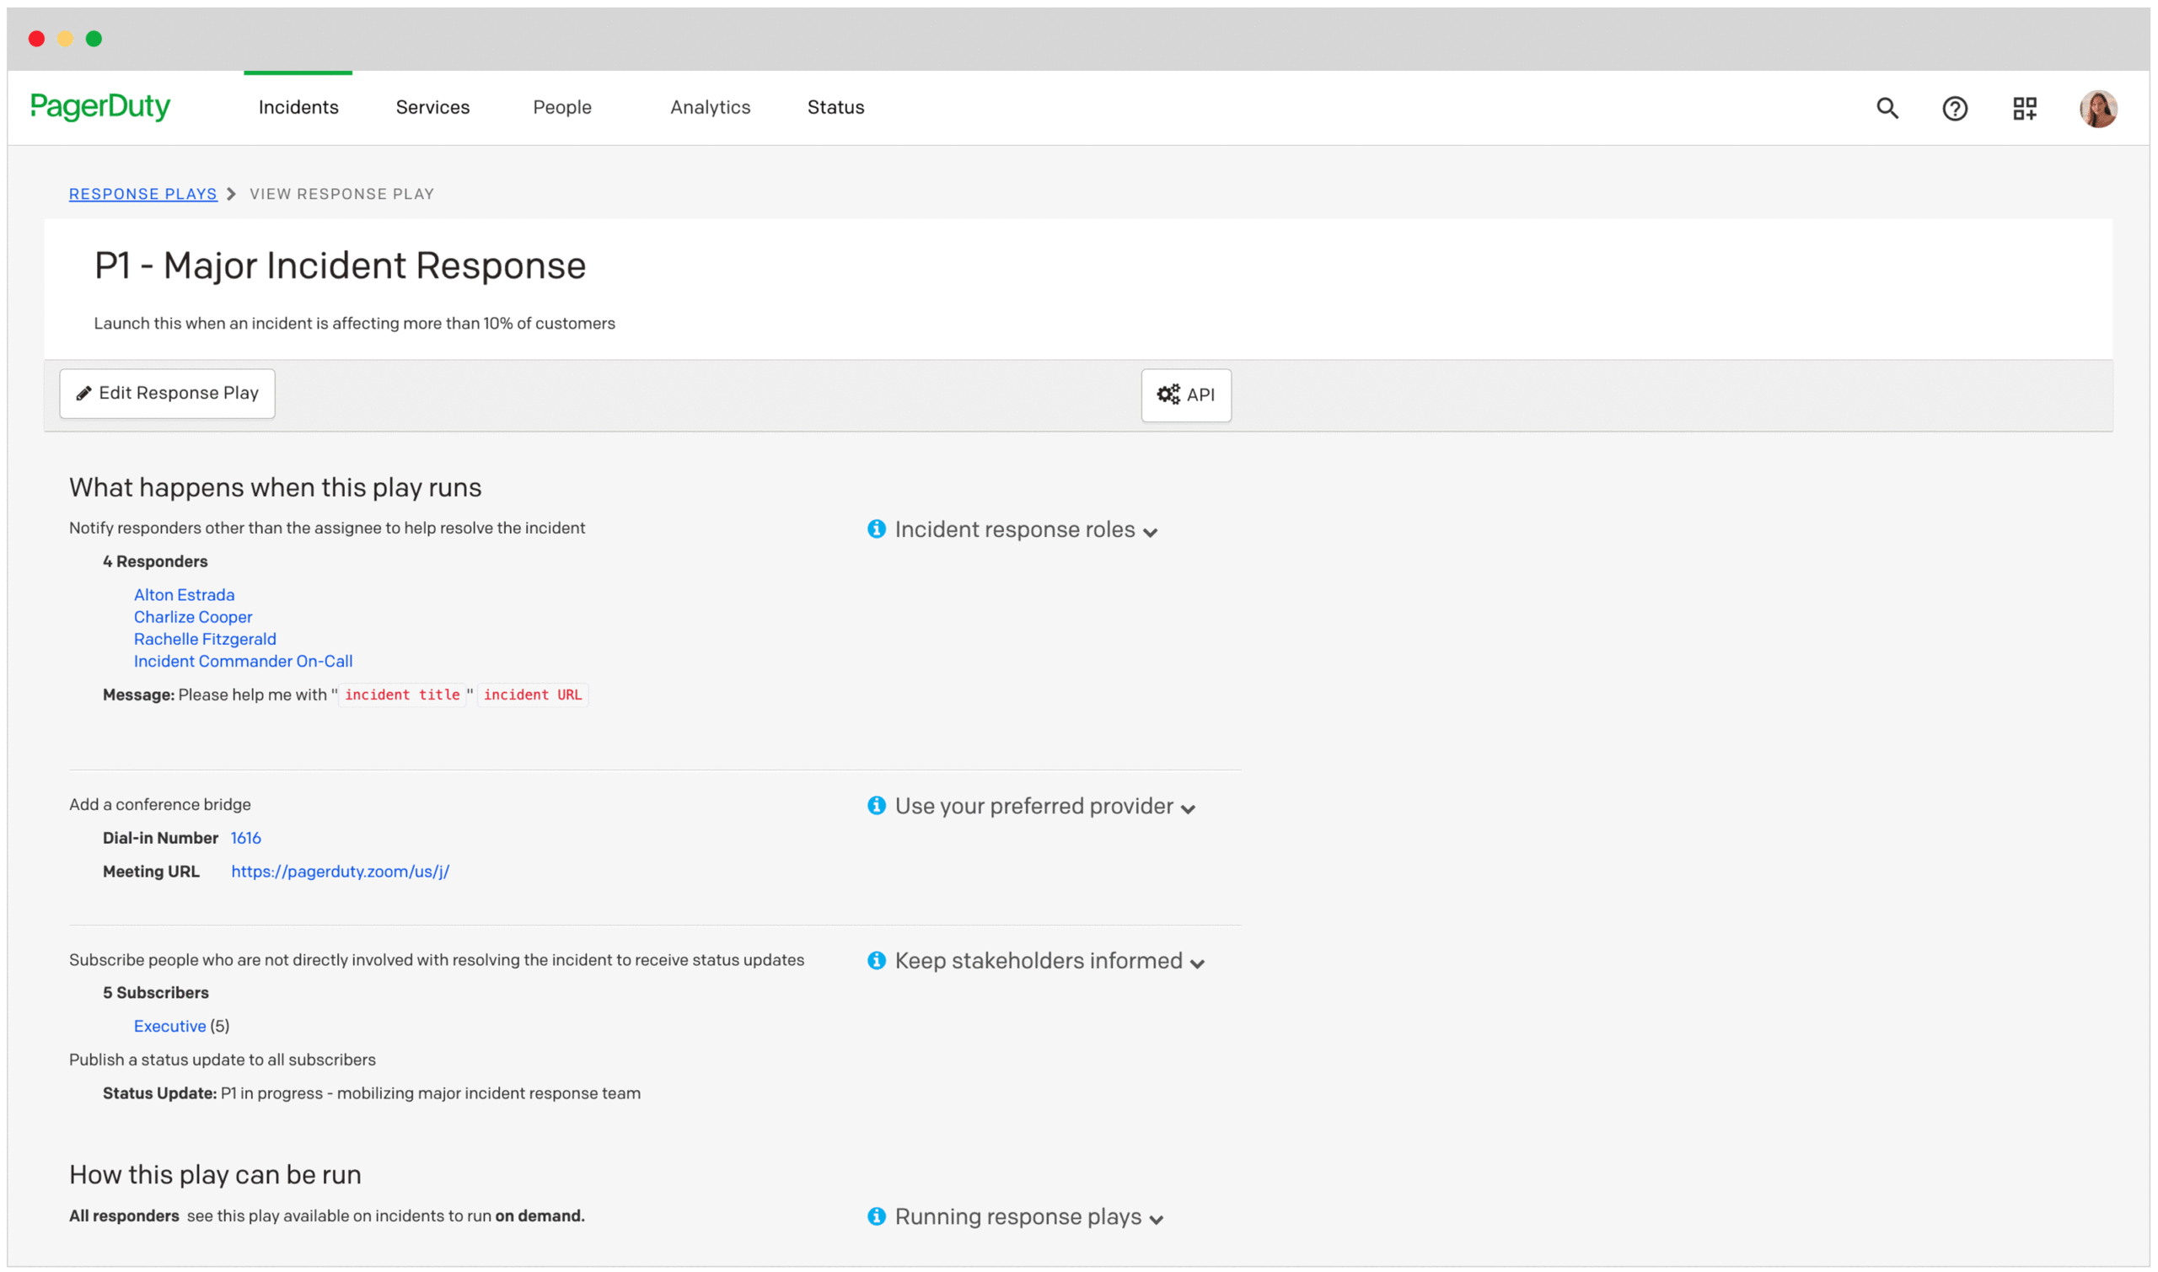The image size is (2158, 1272).
Task: Click the PagerDuty logo
Action: tap(100, 106)
